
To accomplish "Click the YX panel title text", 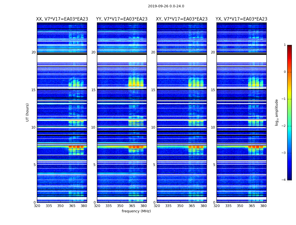I will tap(241, 19).
